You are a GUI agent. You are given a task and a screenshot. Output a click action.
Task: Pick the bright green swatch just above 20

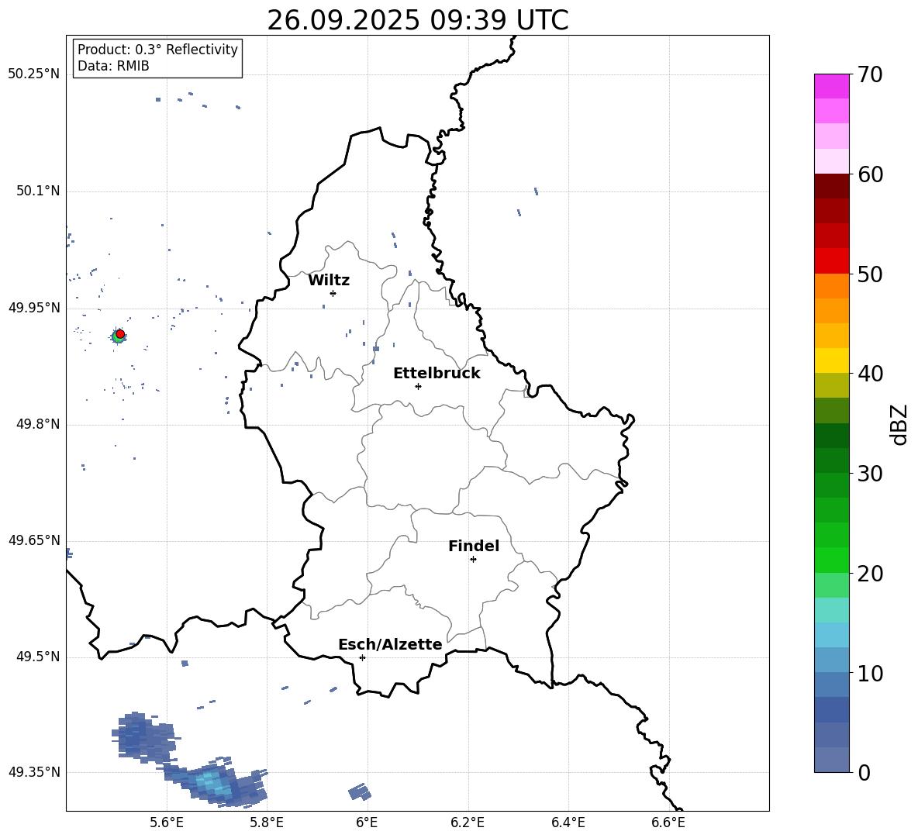[x=832, y=560]
